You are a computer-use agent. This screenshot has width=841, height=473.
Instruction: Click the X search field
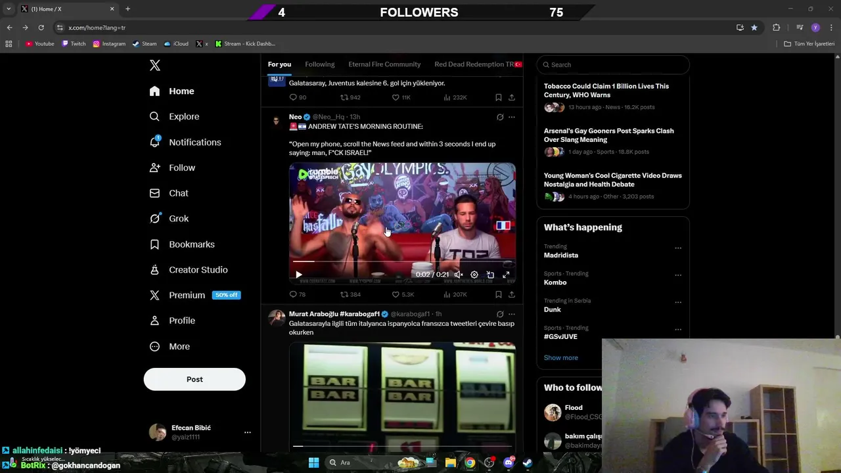click(613, 64)
